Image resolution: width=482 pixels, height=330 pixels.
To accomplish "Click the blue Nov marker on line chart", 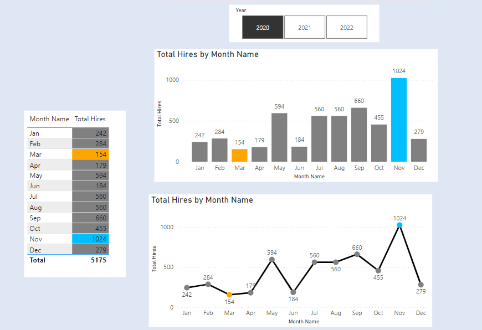I will pos(399,225).
